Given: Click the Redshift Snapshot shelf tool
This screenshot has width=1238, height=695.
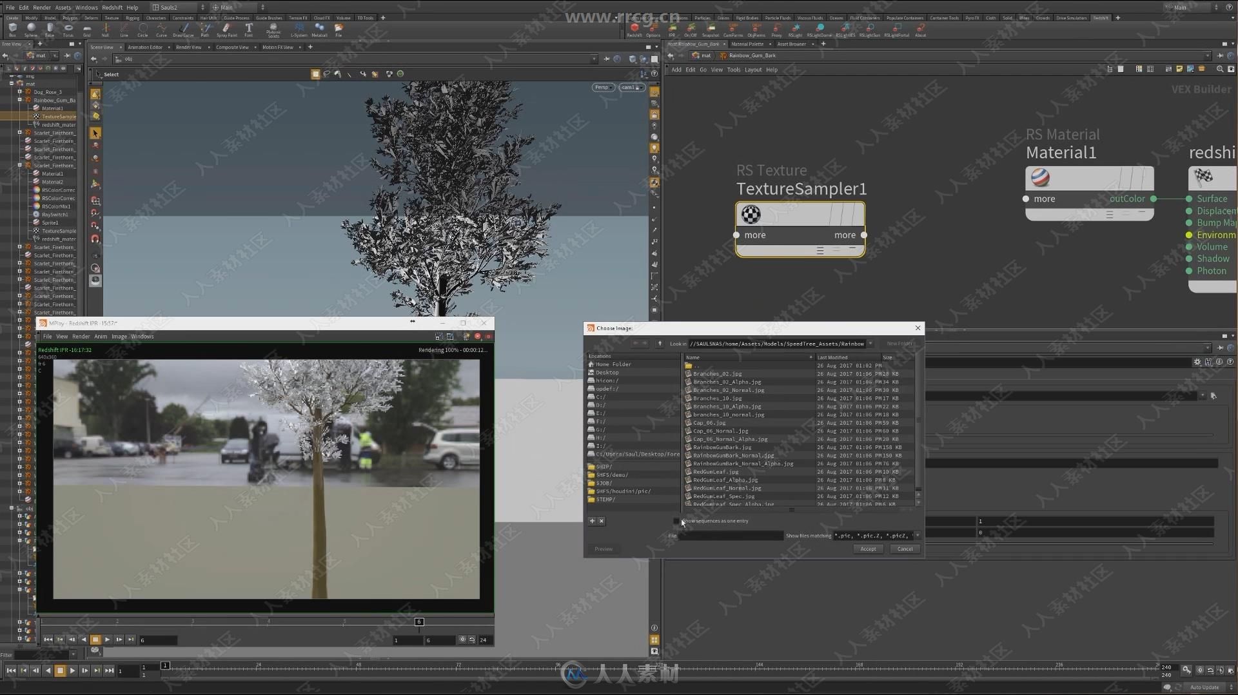Looking at the screenshot, I should [711, 30].
